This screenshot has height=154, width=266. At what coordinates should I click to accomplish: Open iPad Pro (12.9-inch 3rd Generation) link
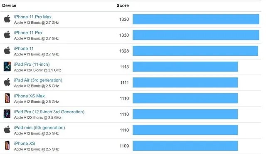pyautogui.click(x=49, y=112)
